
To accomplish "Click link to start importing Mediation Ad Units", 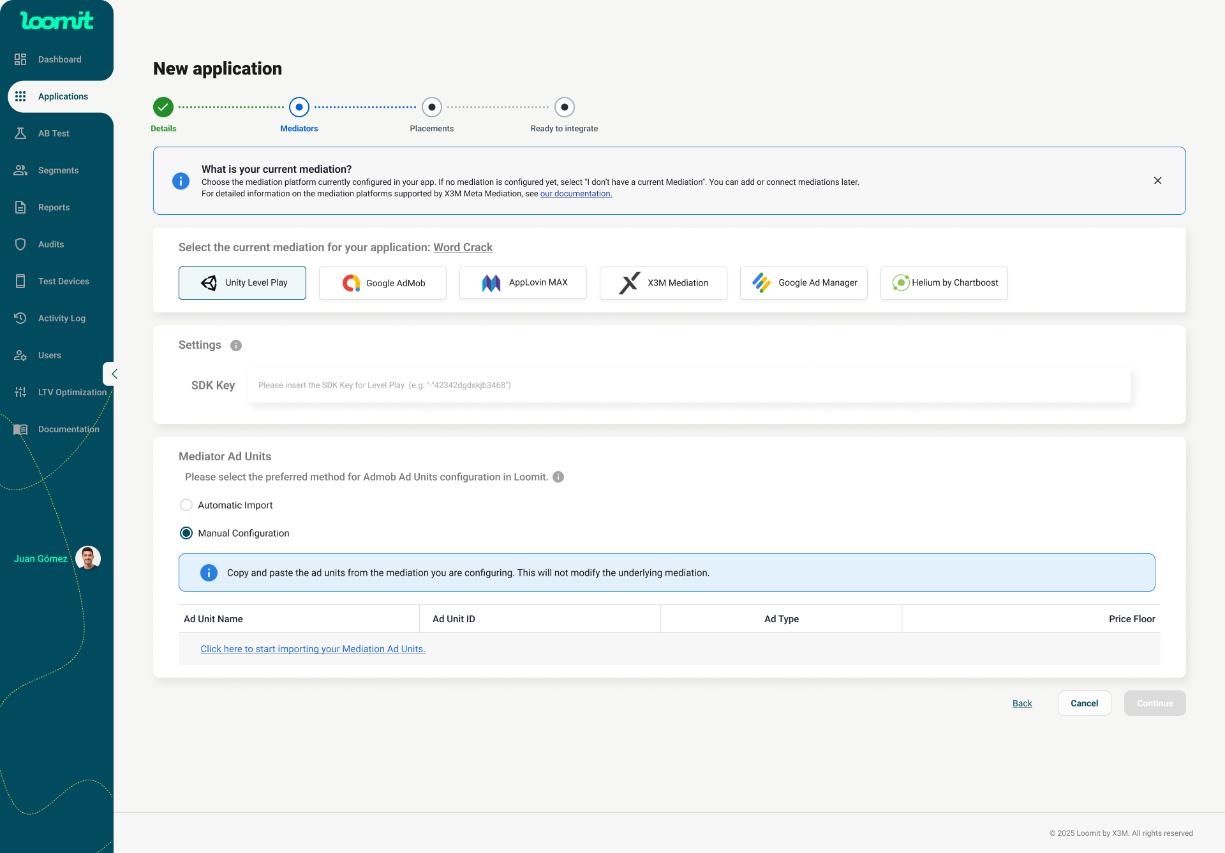I will tap(313, 649).
